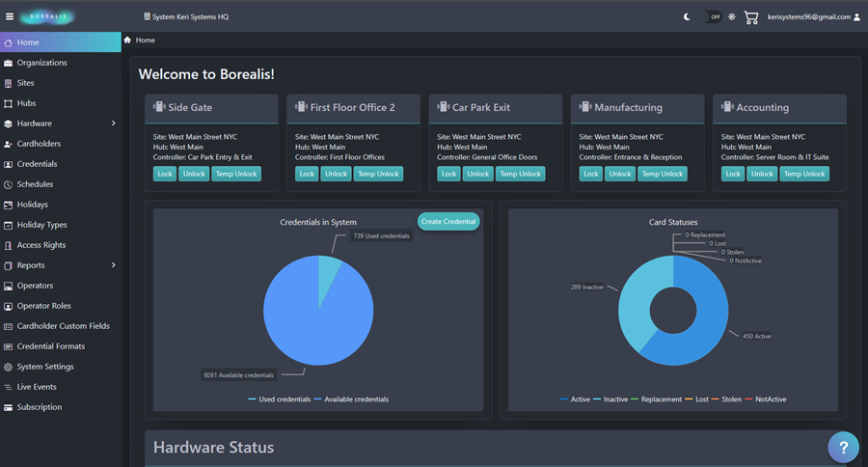Screen dimensions: 868x467
Task: Click the Cardholder Custom Fields icon
Action: (8, 326)
